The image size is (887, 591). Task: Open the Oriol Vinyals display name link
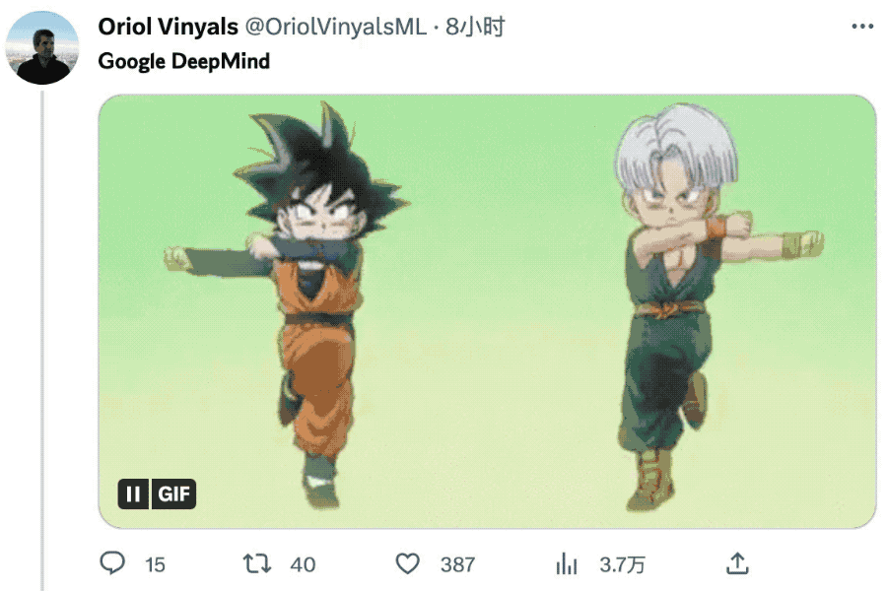(168, 27)
